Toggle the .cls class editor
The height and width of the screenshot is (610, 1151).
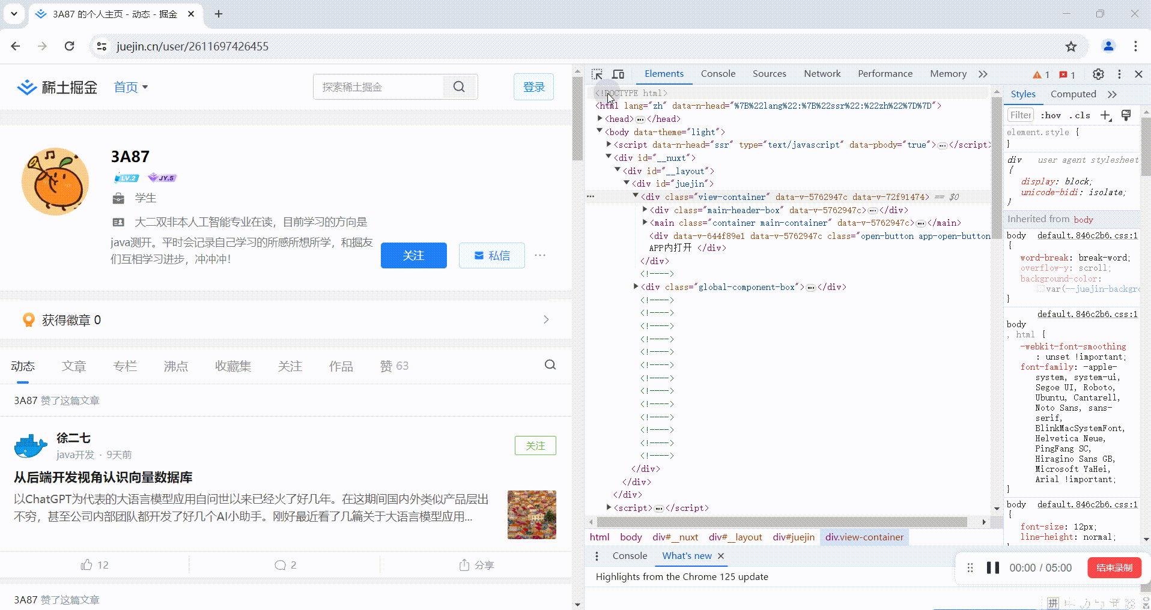(1080, 115)
